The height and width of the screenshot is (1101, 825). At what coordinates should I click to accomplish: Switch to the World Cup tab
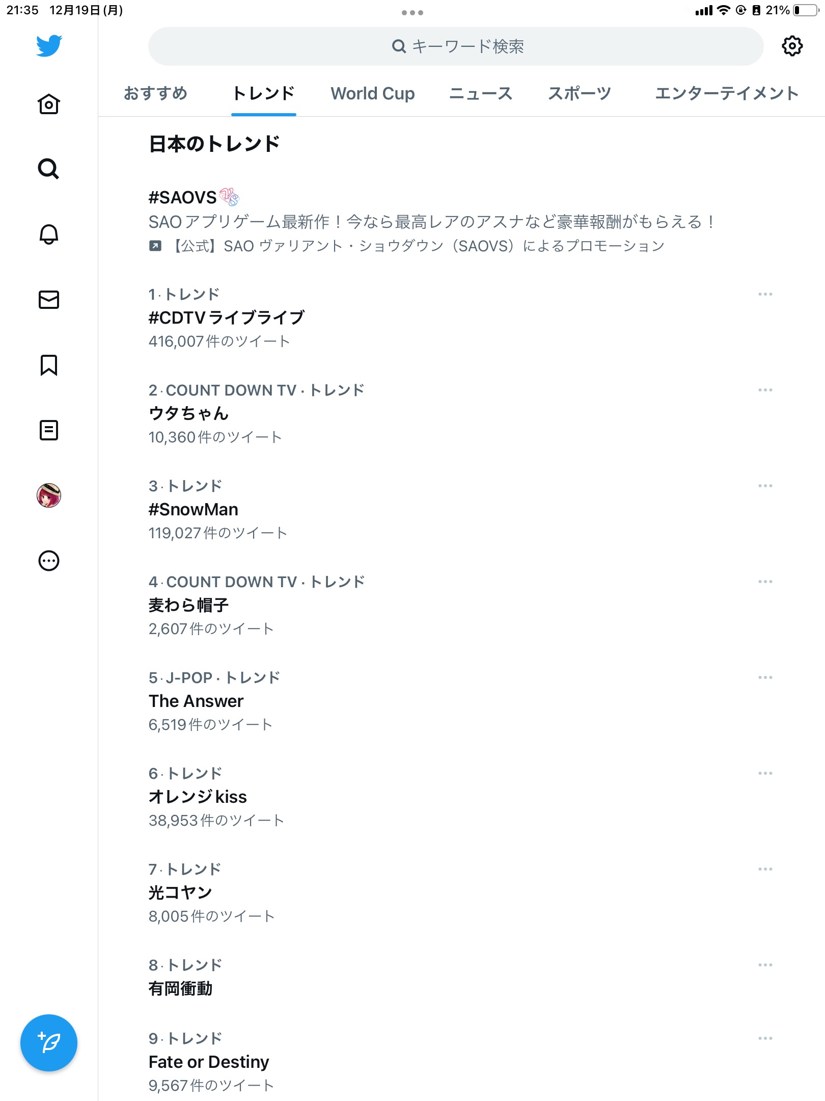(373, 94)
